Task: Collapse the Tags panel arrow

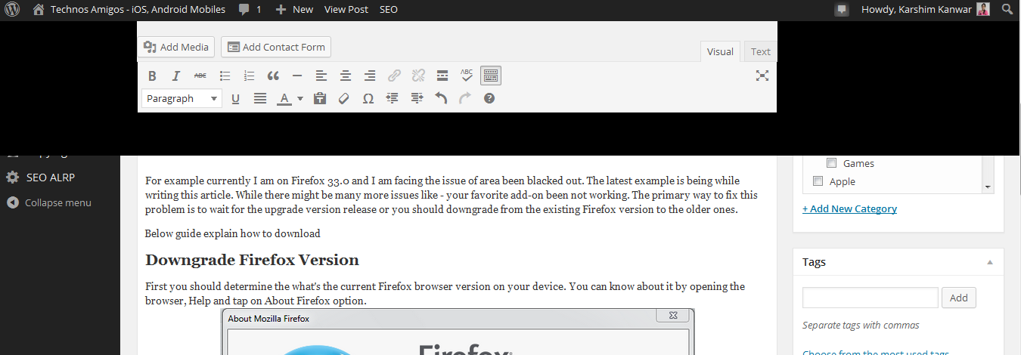Action: coord(990,262)
